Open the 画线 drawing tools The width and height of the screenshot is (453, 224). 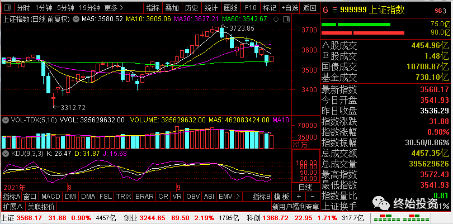pos(231,8)
